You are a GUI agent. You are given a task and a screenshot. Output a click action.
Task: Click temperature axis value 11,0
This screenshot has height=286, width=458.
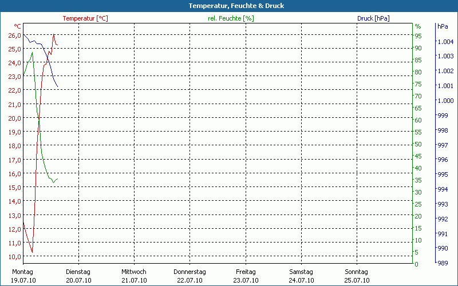tap(15, 243)
